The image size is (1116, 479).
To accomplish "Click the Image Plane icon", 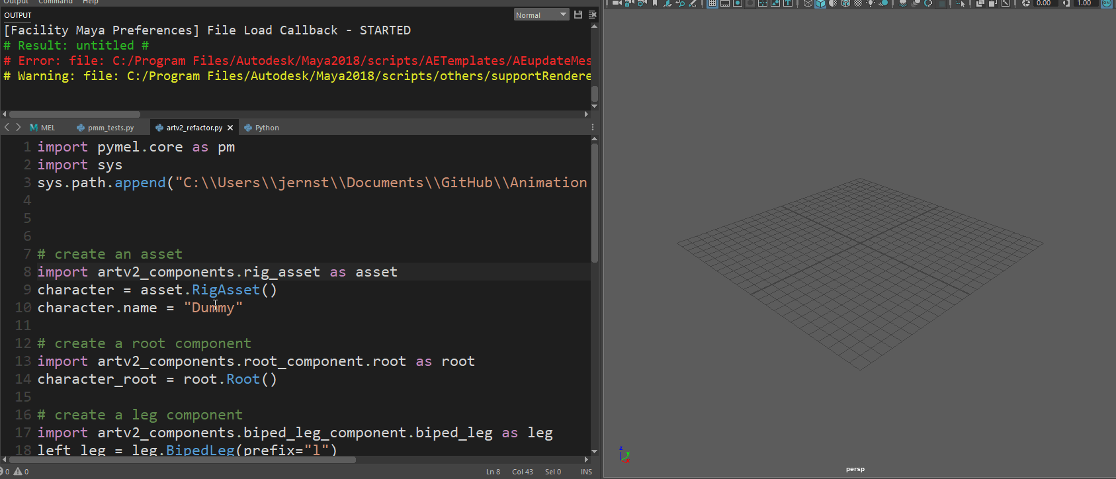I will [x=667, y=3].
